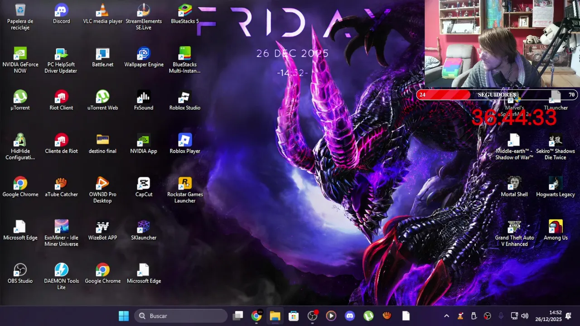Open File Explorer from the taskbar
The image size is (580, 326).
pyautogui.click(x=275, y=316)
